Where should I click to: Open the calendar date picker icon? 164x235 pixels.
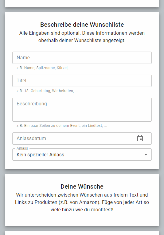pyautogui.click(x=140, y=138)
